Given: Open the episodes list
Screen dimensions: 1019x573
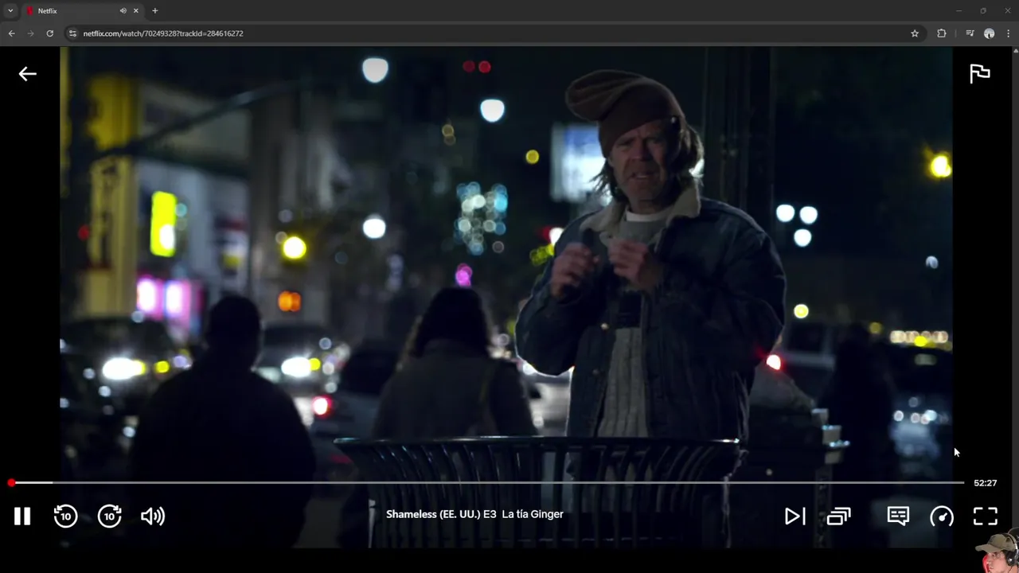Looking at the screenshot, I should coord(838,516).
